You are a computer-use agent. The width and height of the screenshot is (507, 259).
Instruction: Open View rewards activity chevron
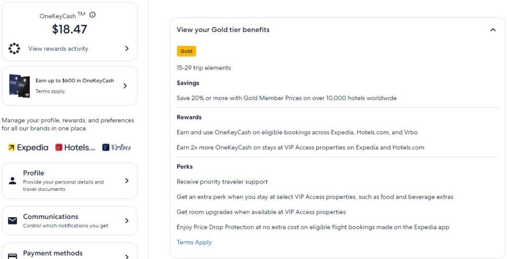(x=127, y=48)
